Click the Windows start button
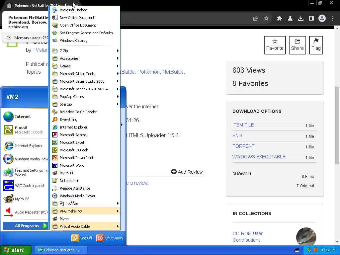 coord(16,250)
